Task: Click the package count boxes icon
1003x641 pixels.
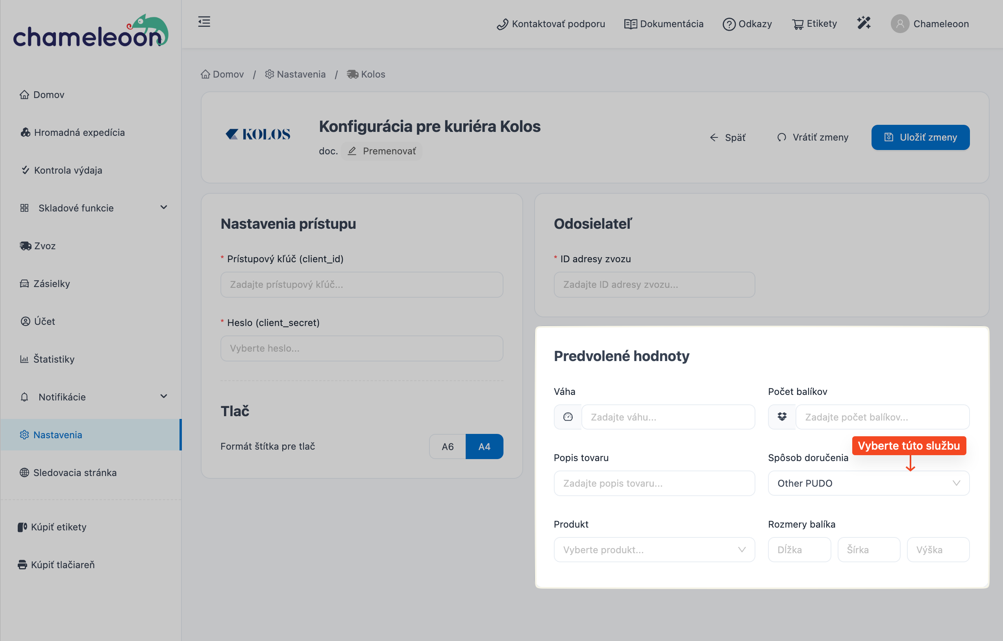Action: pos(782,417)
